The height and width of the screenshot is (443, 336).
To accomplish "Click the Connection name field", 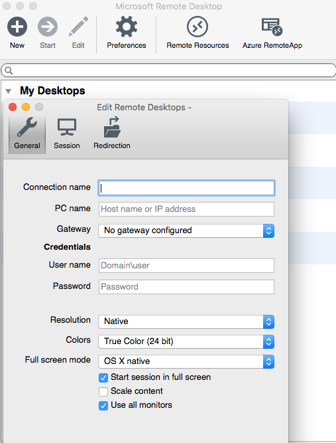I will (x=186, y=188).
